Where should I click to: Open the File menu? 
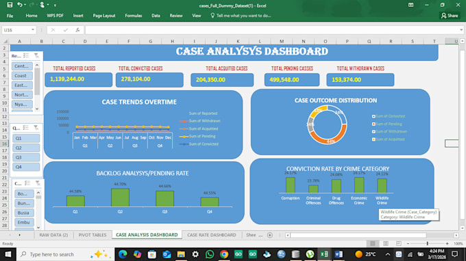(10, 16)
